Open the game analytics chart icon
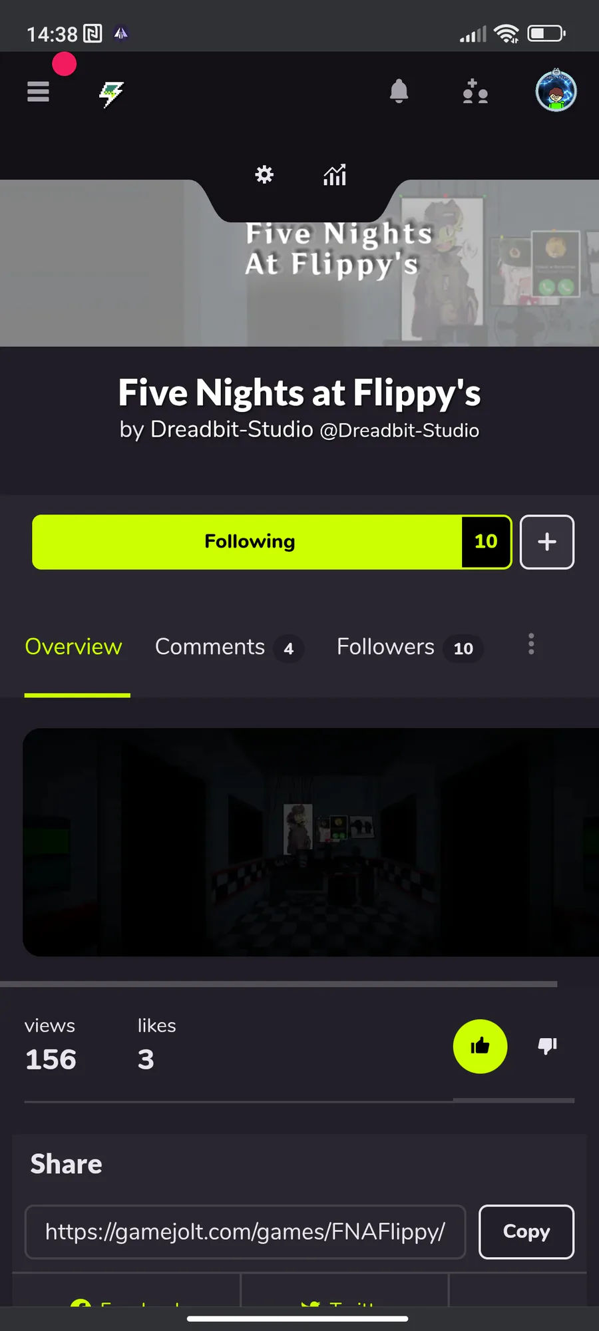The height and width of the screenshot is (1331, 599). pos(335,175)
